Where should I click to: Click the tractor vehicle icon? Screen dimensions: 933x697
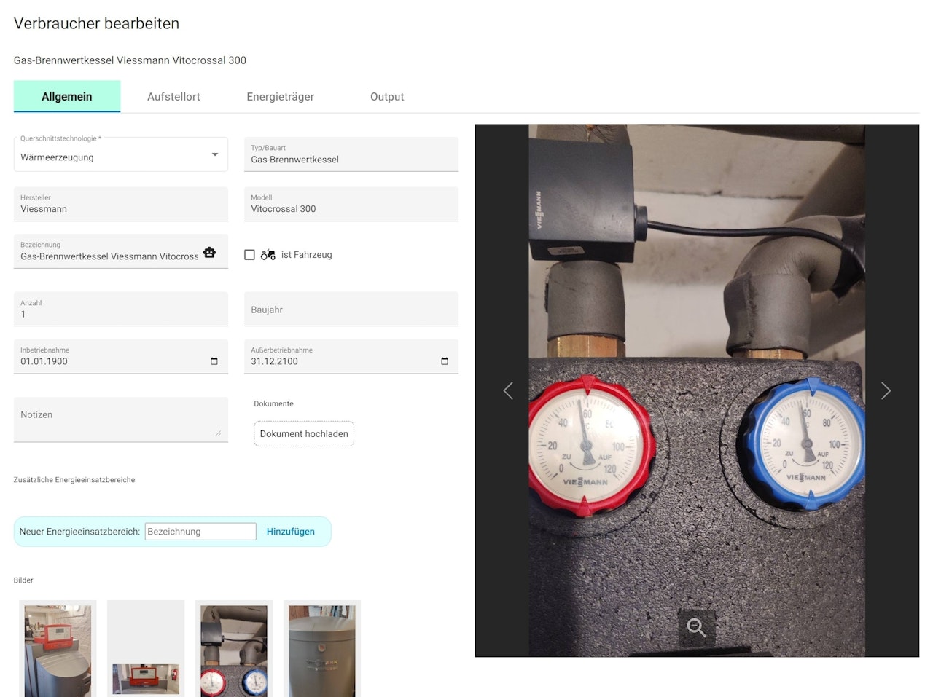(268, 255)
